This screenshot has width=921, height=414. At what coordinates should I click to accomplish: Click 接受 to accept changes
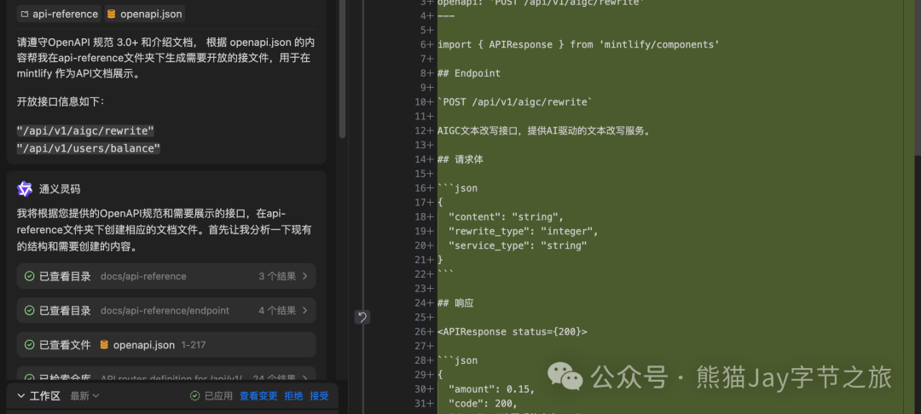coord(320,396)
